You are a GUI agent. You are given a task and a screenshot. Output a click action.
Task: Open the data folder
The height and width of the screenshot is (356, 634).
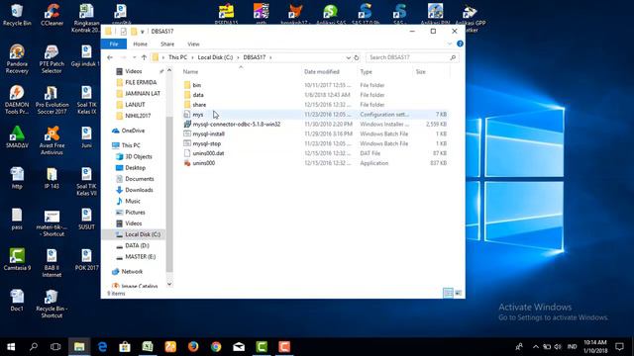[198, 95]
